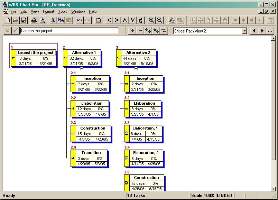Open the Critical Path View 2 dropdown
Image resolution: width=278 pixels, height=200 pixels.
[x=244, y=31]
